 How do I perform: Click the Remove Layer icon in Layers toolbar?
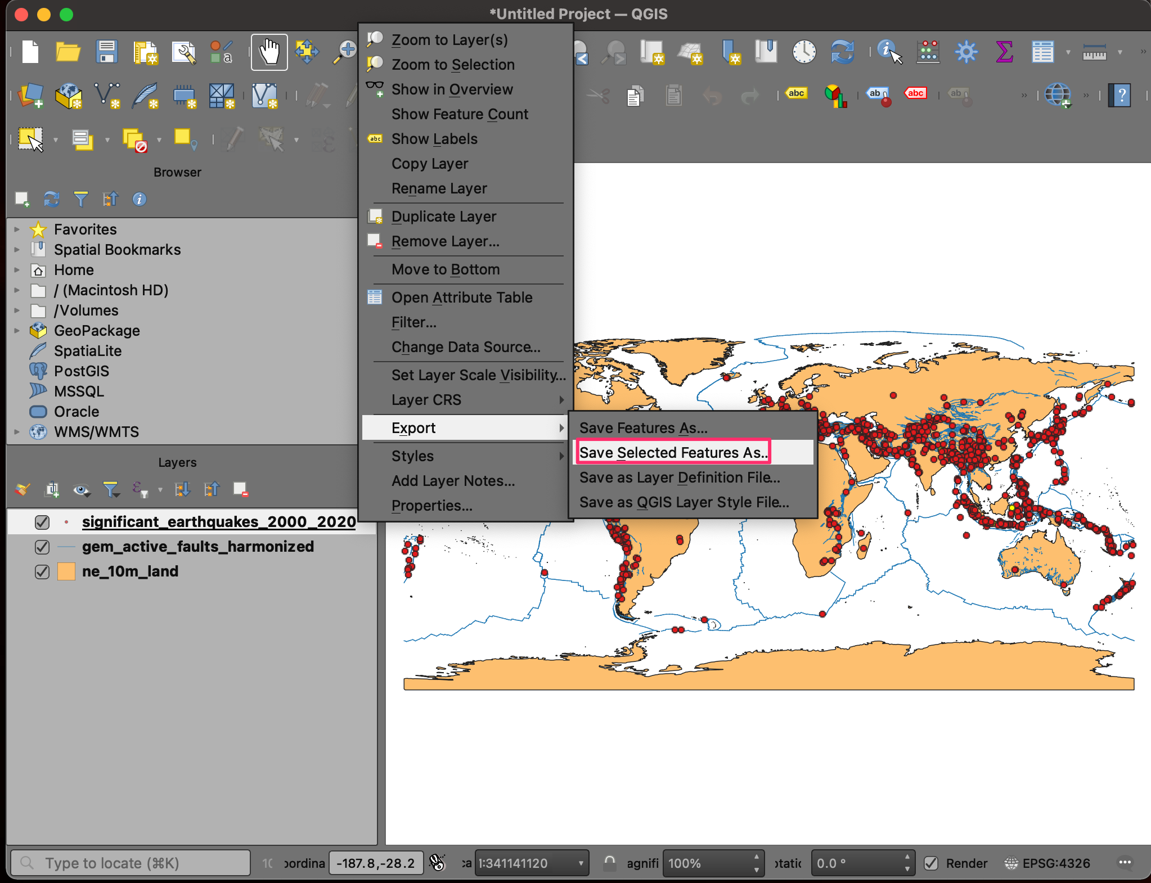click(x=241, y=489)
